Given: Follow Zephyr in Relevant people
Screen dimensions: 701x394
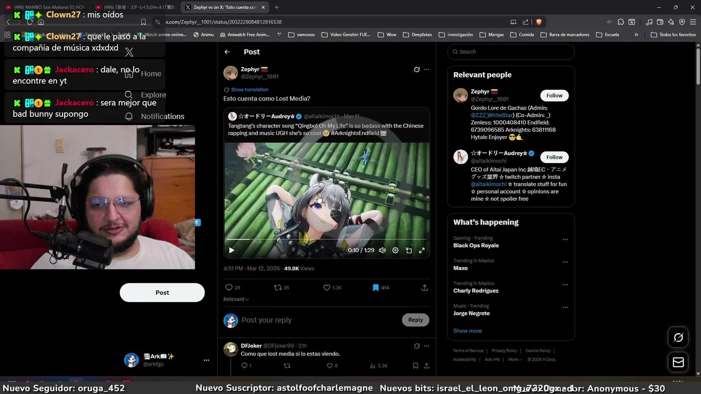Looking at the screenshot, I should 554,95.
